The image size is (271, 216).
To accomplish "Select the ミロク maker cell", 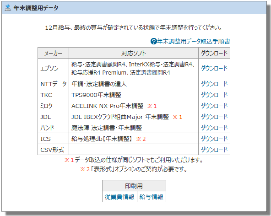I will coord(53,106).
